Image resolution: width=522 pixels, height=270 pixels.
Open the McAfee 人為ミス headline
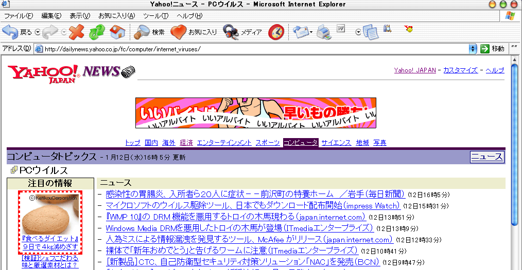tap(249, 239)
